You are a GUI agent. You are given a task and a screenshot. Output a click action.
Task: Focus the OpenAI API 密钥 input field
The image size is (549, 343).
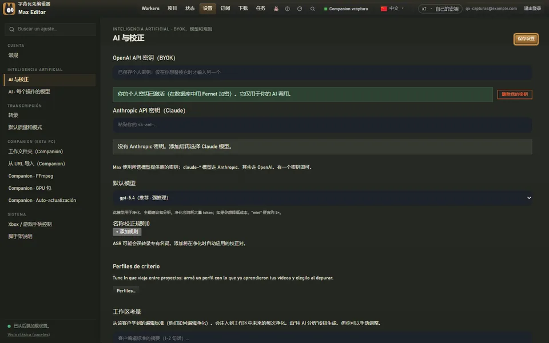tap(322, 73)
